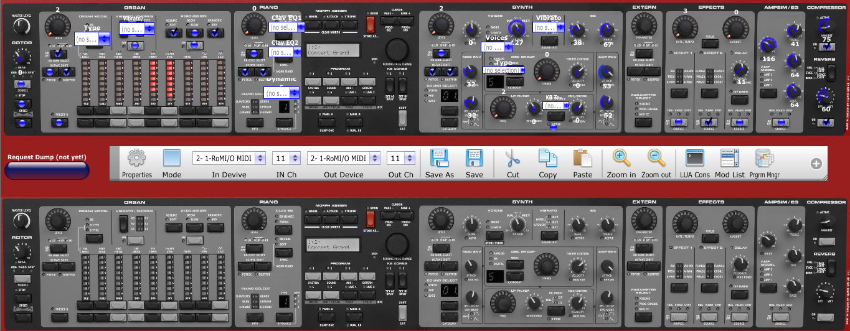Expand the Clav EQ1 dropdown
This screenshot has height=331, width=850.
pyautogui.click(x=286, y=27)
